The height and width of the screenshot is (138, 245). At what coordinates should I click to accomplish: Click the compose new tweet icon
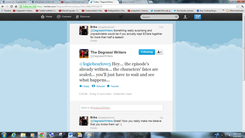198,17
